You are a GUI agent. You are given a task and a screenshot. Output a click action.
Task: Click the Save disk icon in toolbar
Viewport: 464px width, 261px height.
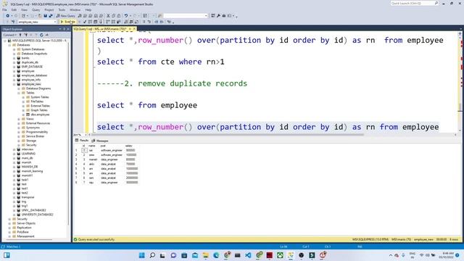tap(45, 16)
